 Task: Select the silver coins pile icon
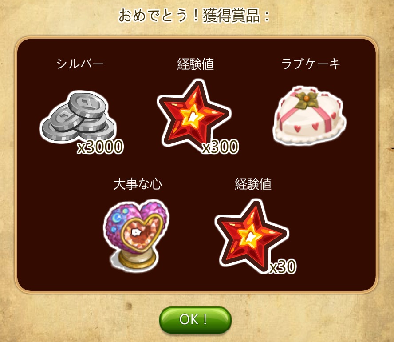(78, 116)
